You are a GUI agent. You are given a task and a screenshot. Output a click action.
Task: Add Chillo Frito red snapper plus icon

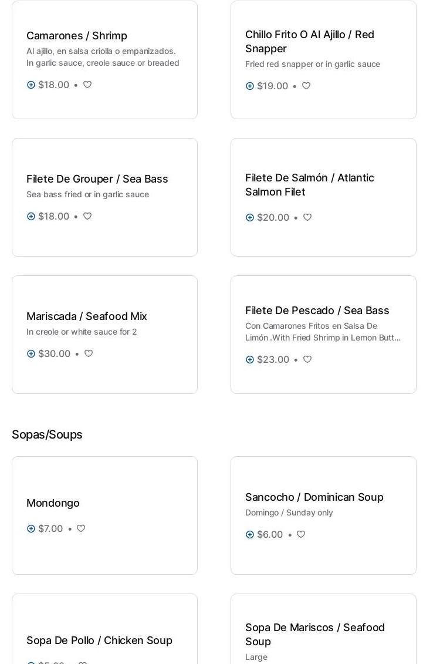(x=250, y=86)
